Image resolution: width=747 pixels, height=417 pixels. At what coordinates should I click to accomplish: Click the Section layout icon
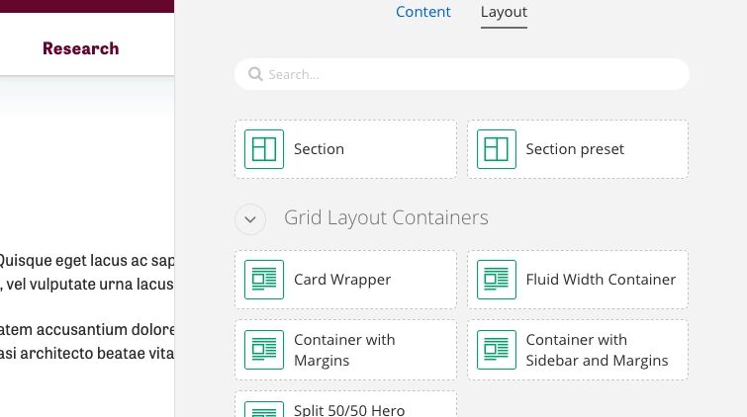click(264, 149)
